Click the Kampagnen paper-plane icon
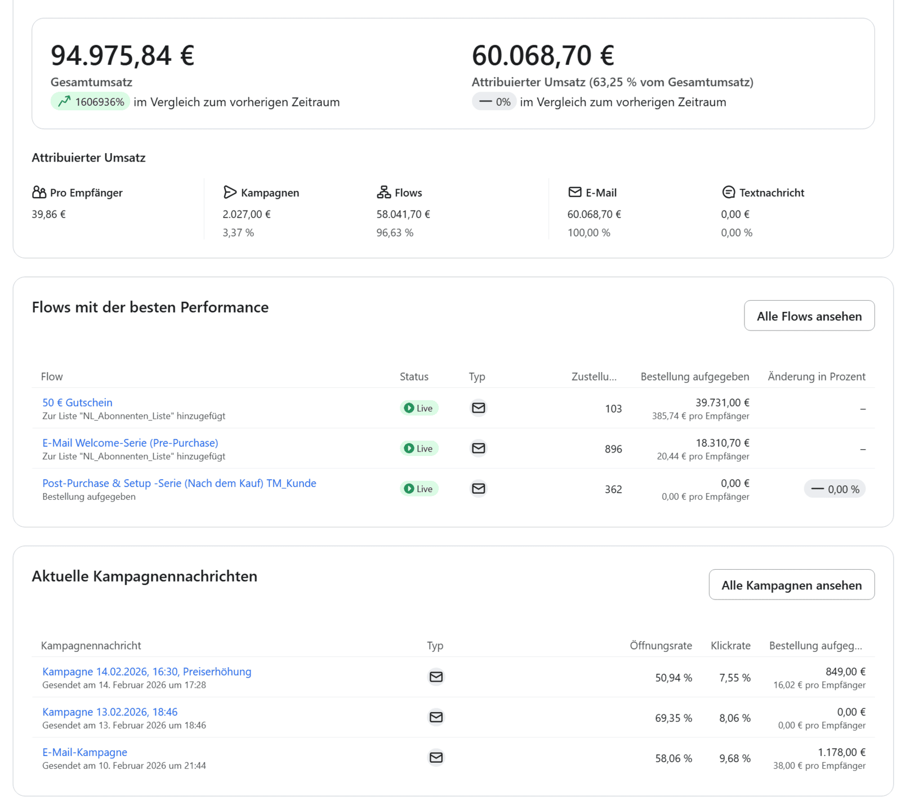 [x=229, y=193]
